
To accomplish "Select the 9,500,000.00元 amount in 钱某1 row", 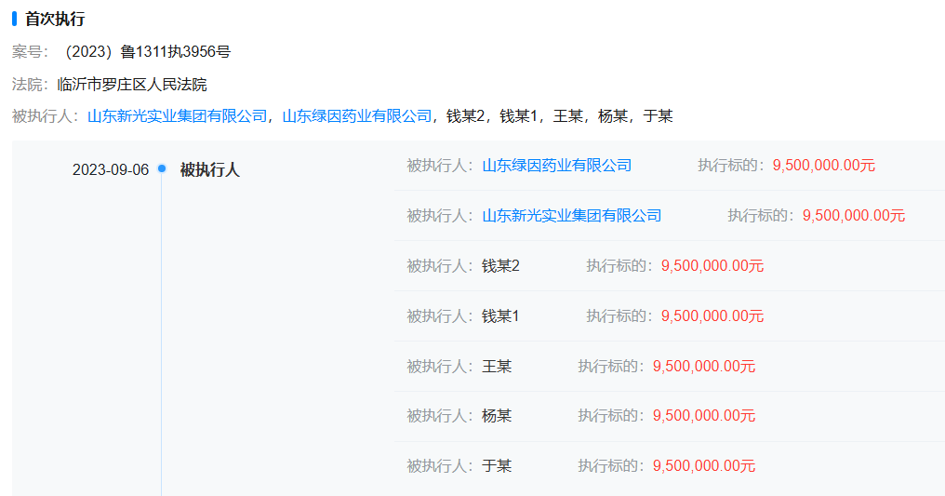I will [712, 315].
